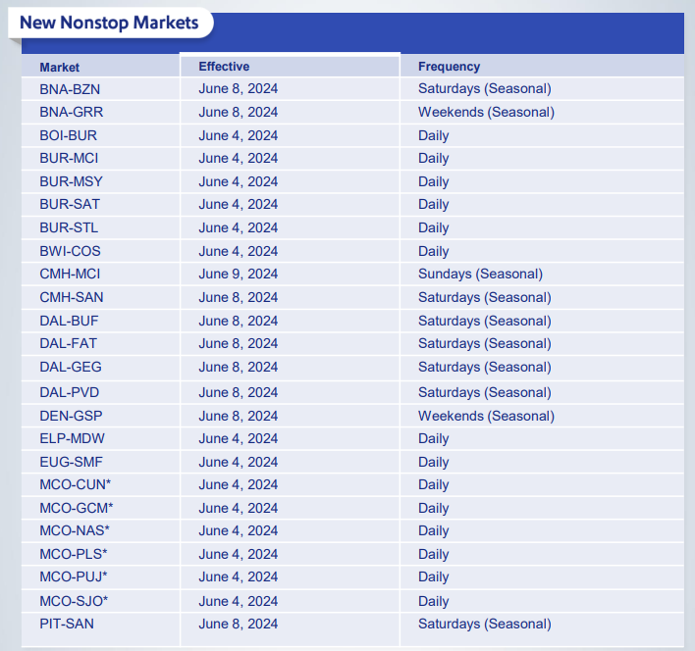Click the PIT-SAN market entry
Image resolution: width=695 pixels, height=651 pixels.
pos(67,624)
